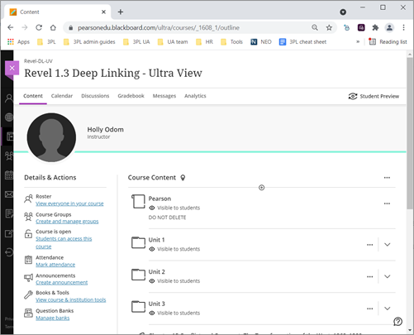This screenshot has width=414, height=335.
Task: Open the help question mark icon
Action: coord(397,322)
